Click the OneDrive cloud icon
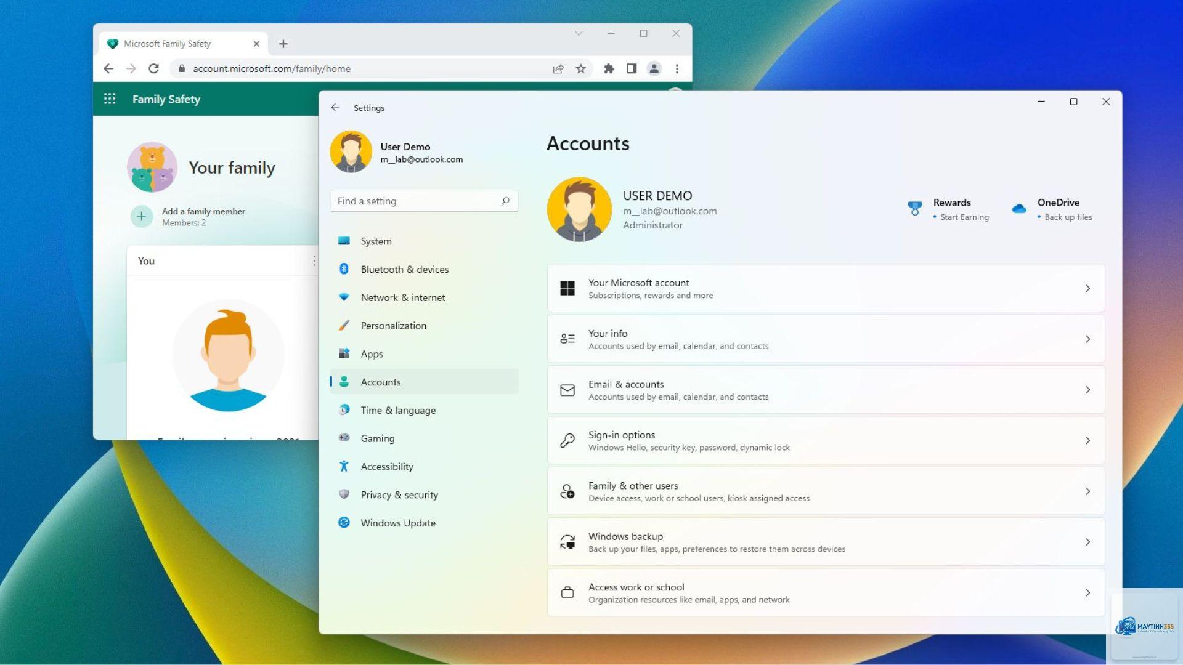This screenshot has height=665, width=1183. pos(1019,209)
